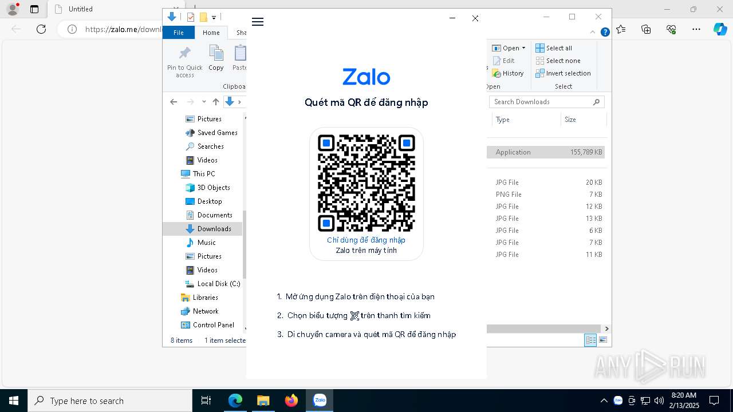Select Documents in navigation tree
The image size is (733, 412).
click(x=209, y=215)
